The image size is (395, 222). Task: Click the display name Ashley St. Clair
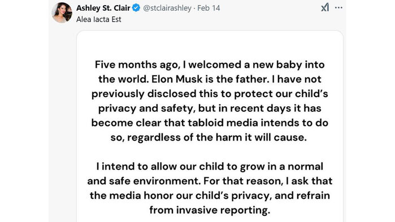point(103,8)
